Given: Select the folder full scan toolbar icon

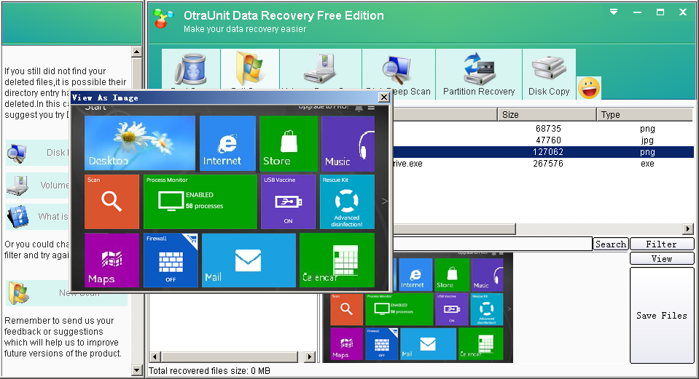Looking at the screenshot, I should pyautogui.click(x=249, y=68).
